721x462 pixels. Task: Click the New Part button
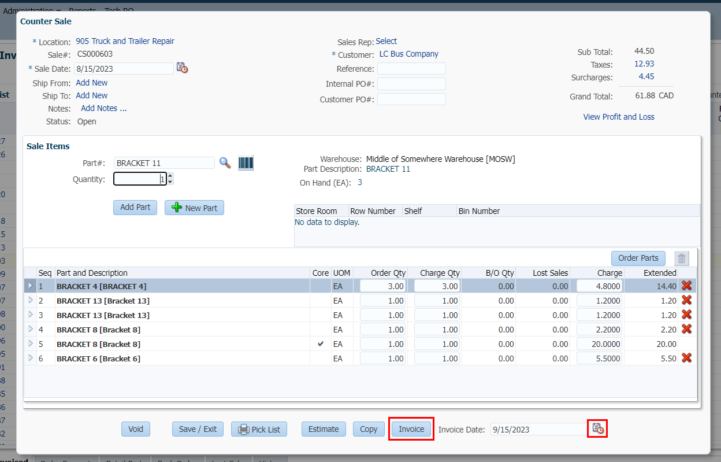(x=194, y=208)
